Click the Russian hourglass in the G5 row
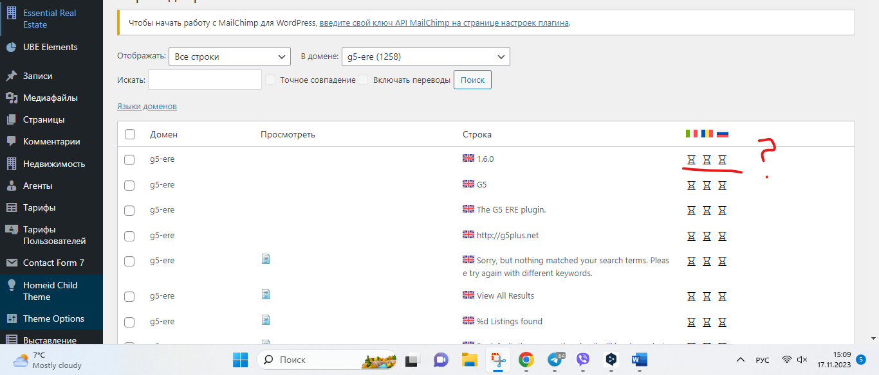The image size is (879, 375). click(x=722, y=186)
